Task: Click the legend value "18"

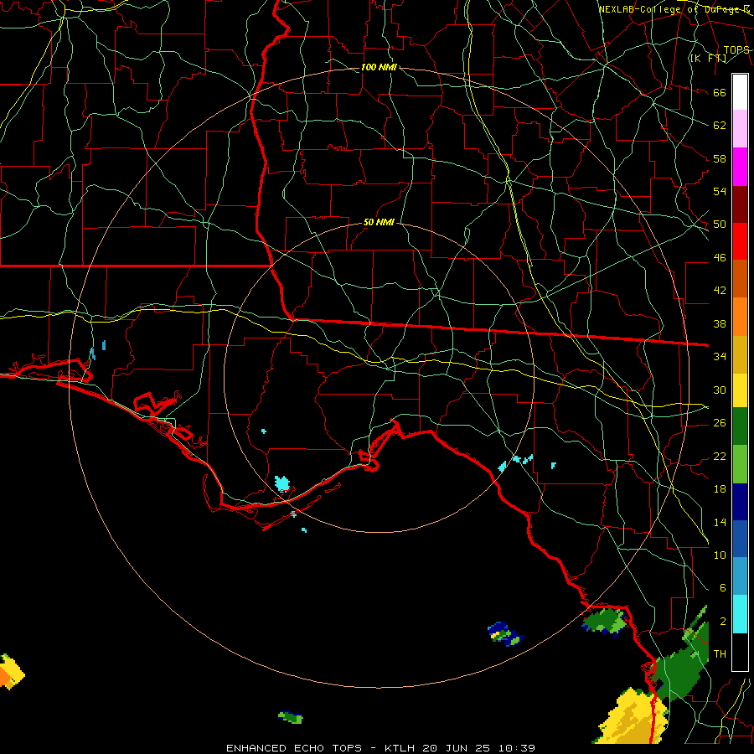Action: [720, 489]
